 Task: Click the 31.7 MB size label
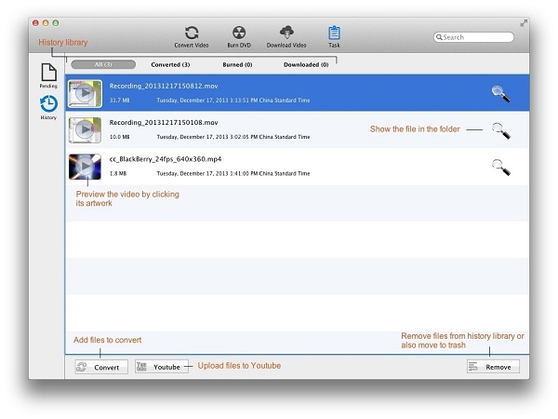click(119, 101)
